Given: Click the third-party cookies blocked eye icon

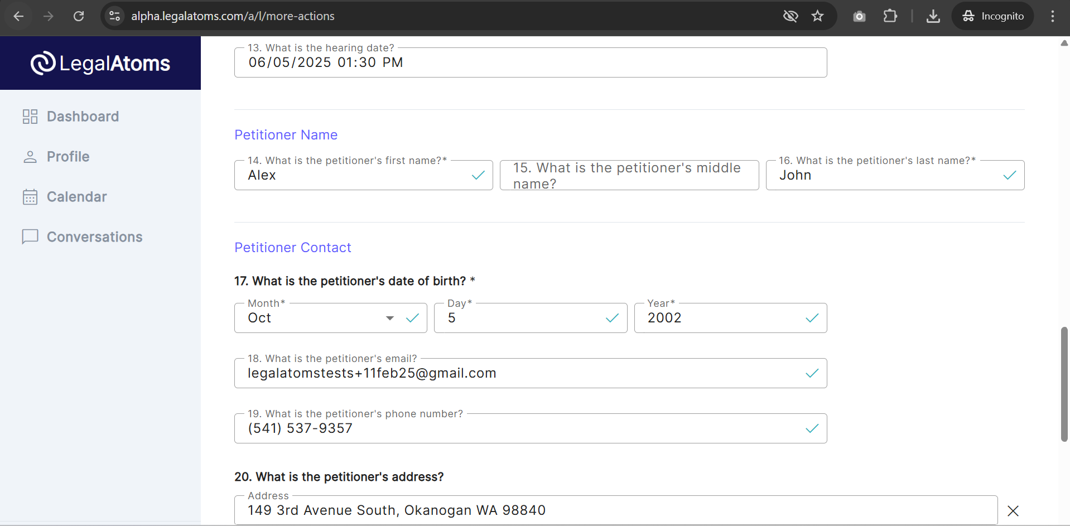Looking at the screenshot, I should click(791, 16).
